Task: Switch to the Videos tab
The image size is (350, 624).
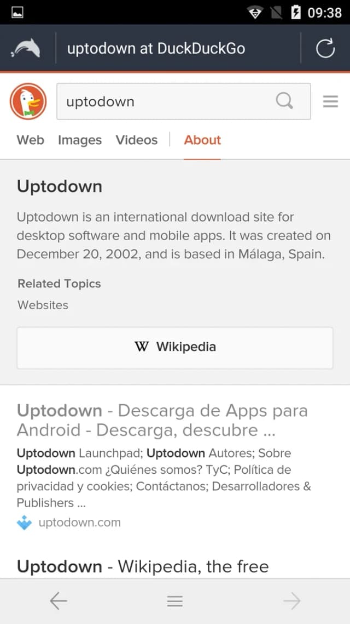Action: coord(137,140)
